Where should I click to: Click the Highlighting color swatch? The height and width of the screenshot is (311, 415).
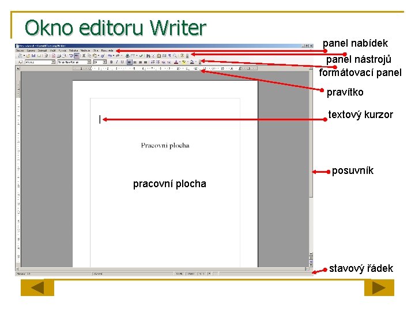(x=184, y=62)
